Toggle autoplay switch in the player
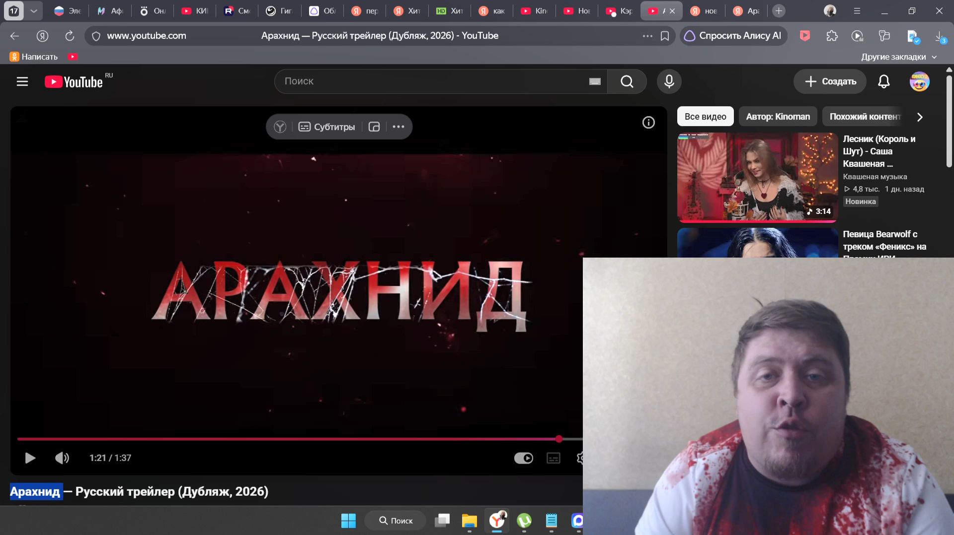954x535 pixels. pyautogui.click(x=523, y=458)
